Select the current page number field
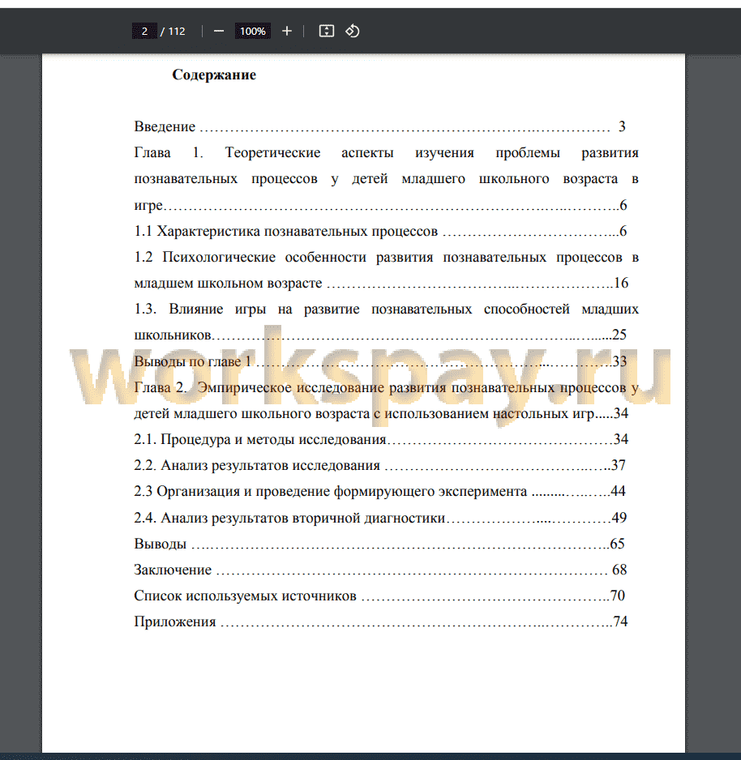This screenshot has height=760, width=741. (144, 32)
